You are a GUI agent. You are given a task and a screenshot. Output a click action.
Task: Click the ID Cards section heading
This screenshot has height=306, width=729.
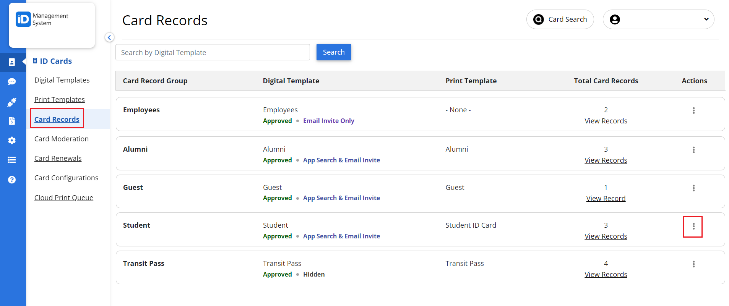point(52,61)
